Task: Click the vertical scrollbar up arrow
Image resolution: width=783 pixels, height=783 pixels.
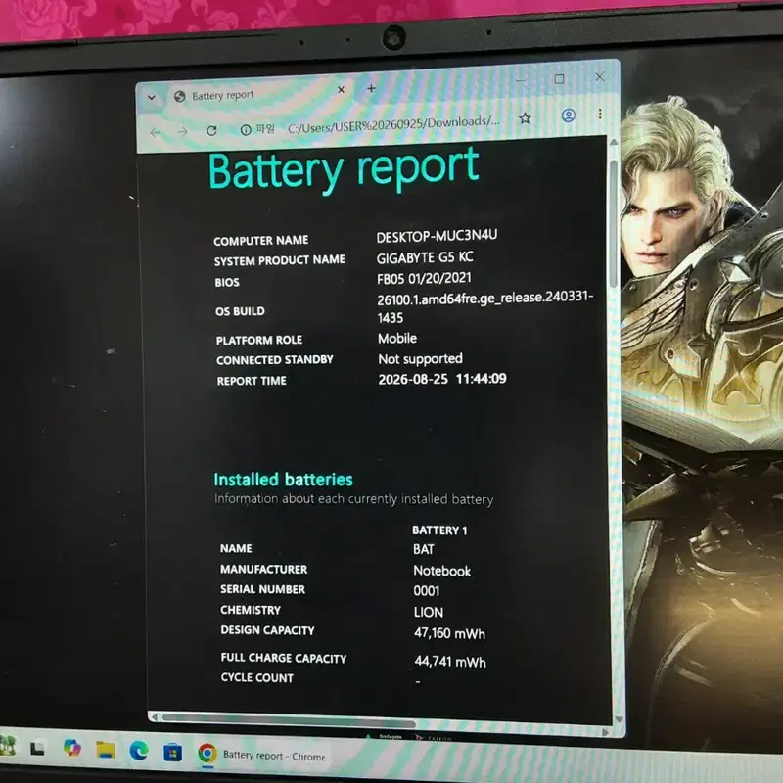Action: click(x=614, y=142)
